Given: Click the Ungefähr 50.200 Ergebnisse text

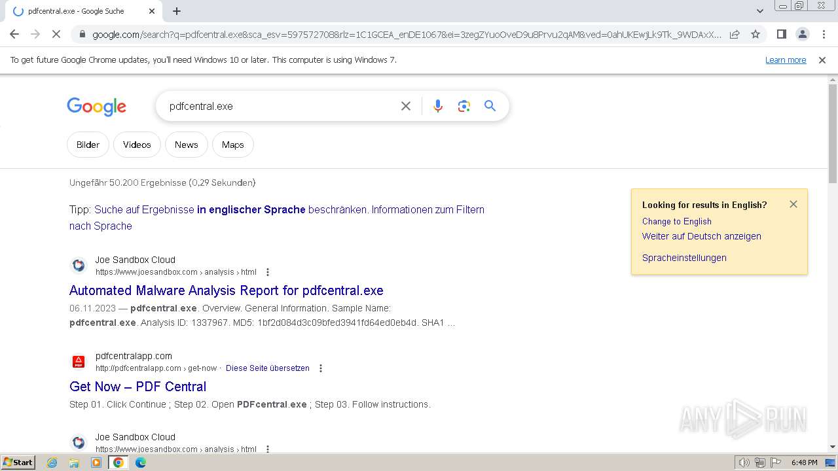Looking at the screenshot, I should pos(162,183).
